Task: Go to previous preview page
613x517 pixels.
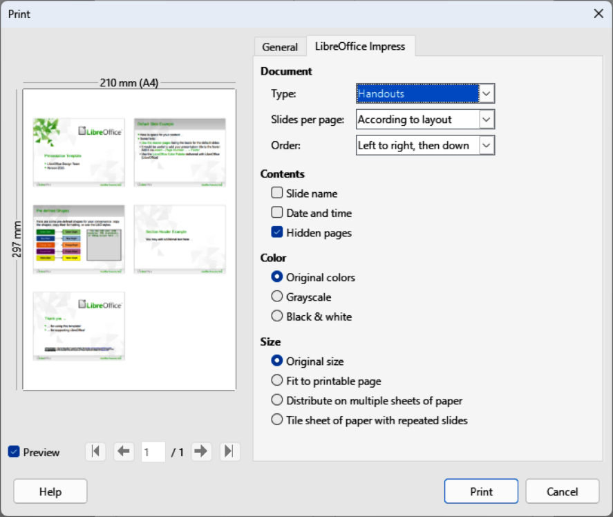Action: 124,452
